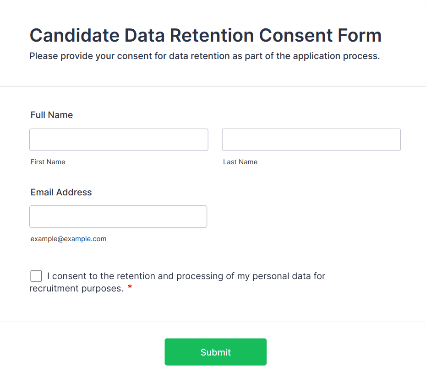This screenshot has height=388, width=426.
Task: Focus the Last Name text box
Action: tap(311, 140)
